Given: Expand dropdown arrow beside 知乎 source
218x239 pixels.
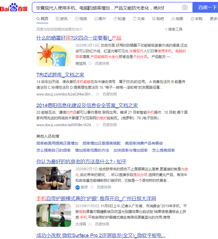Looking at the screenshot, I should (92, 187).
